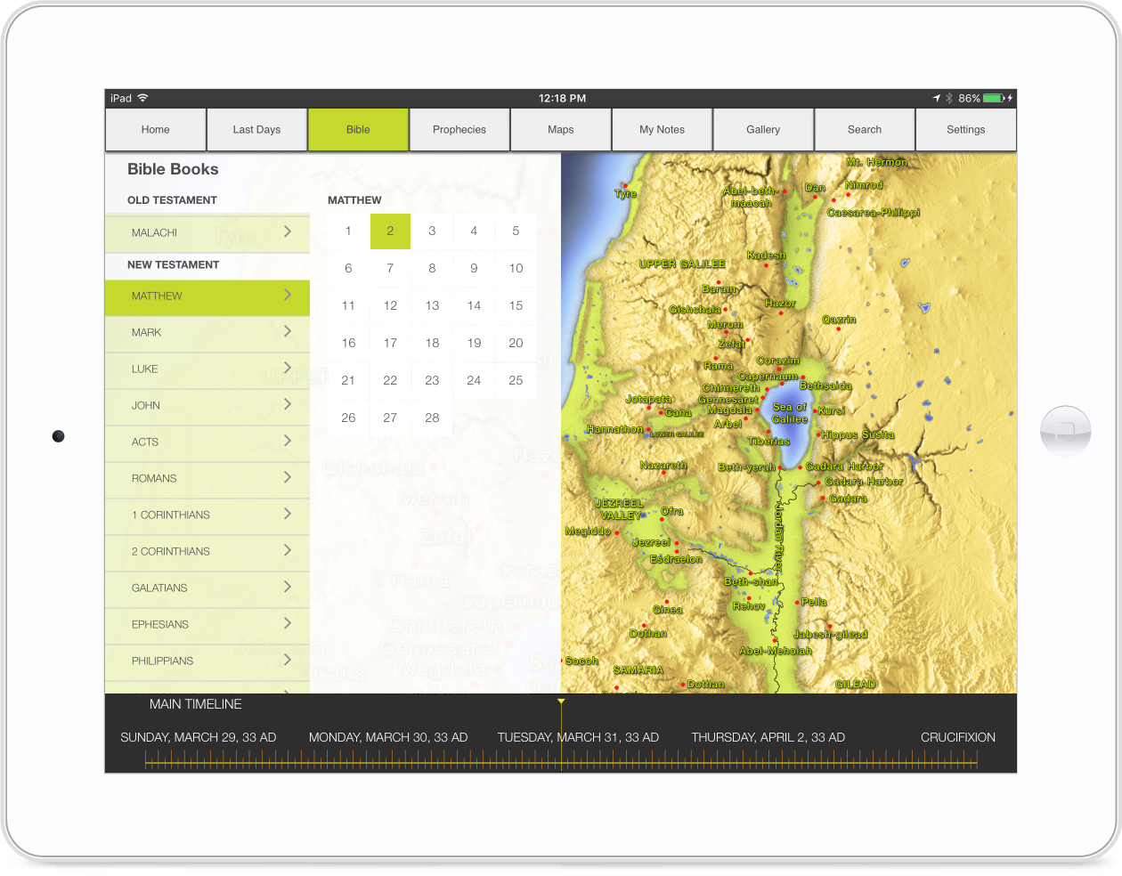The width and height of the screenshot is (1122, 876).
Task: Open the Prophecies tab
Action: pos(459,130)
